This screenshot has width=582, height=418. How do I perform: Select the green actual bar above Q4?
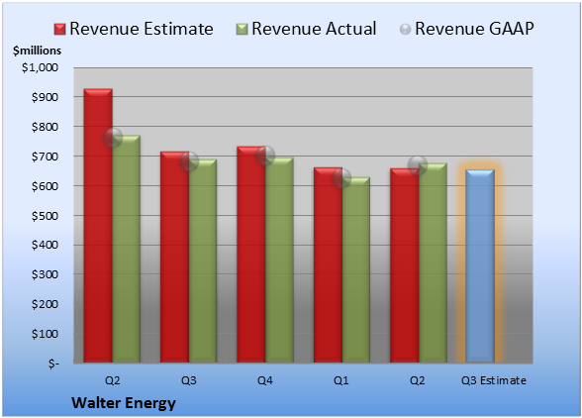coord(279,261)
